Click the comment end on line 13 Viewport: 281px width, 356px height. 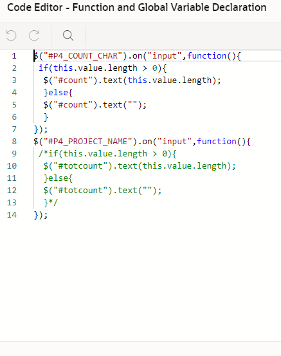pyautogui.click(x=53, y=203)
